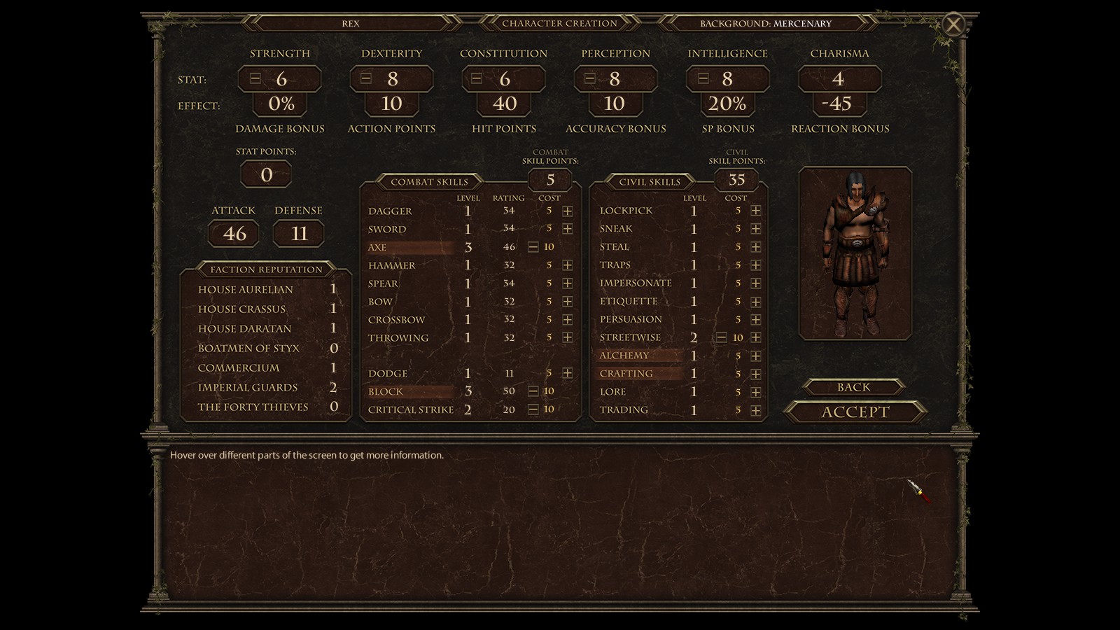
Task: Click the Critical Strike skill name
Action: coord(411,409)
